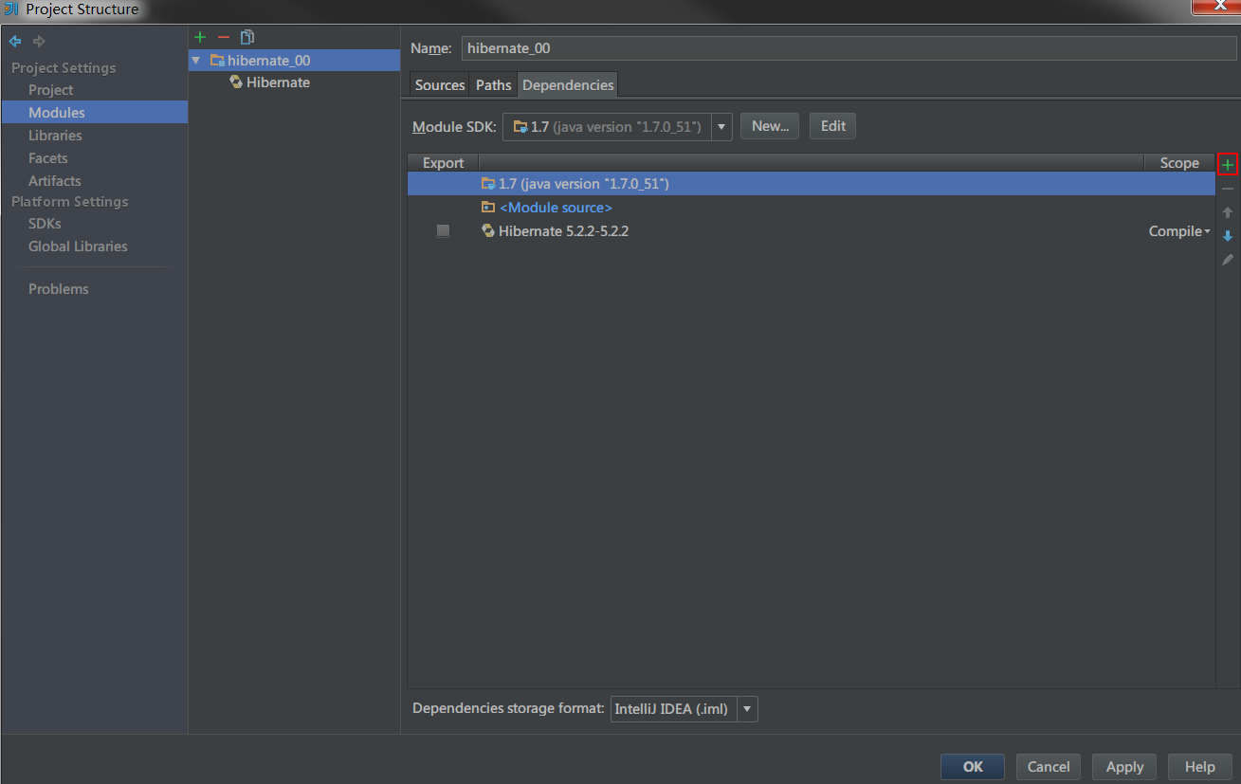The height and width of the screenshot is (784, 1241).
Task: Open Facets settings
Action: coord(48,158)
